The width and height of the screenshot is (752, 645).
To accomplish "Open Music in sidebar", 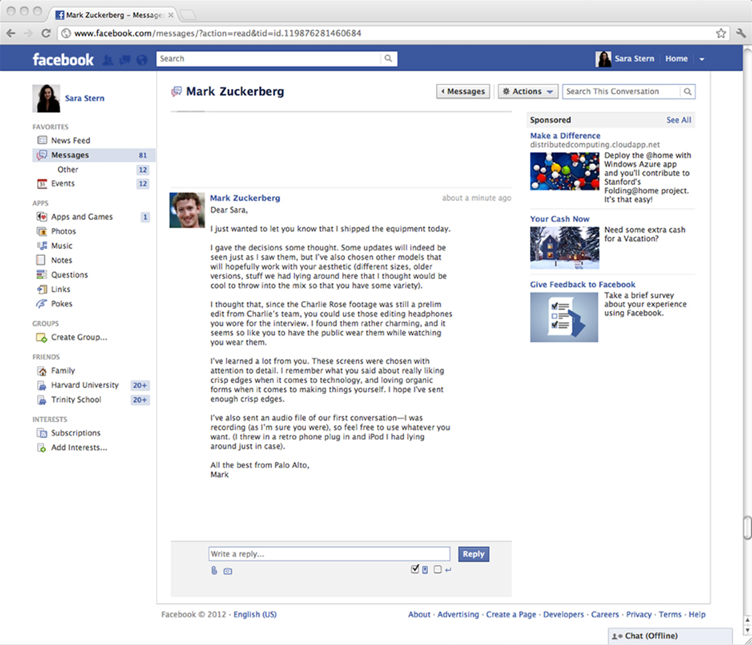I will coord(62,246).
